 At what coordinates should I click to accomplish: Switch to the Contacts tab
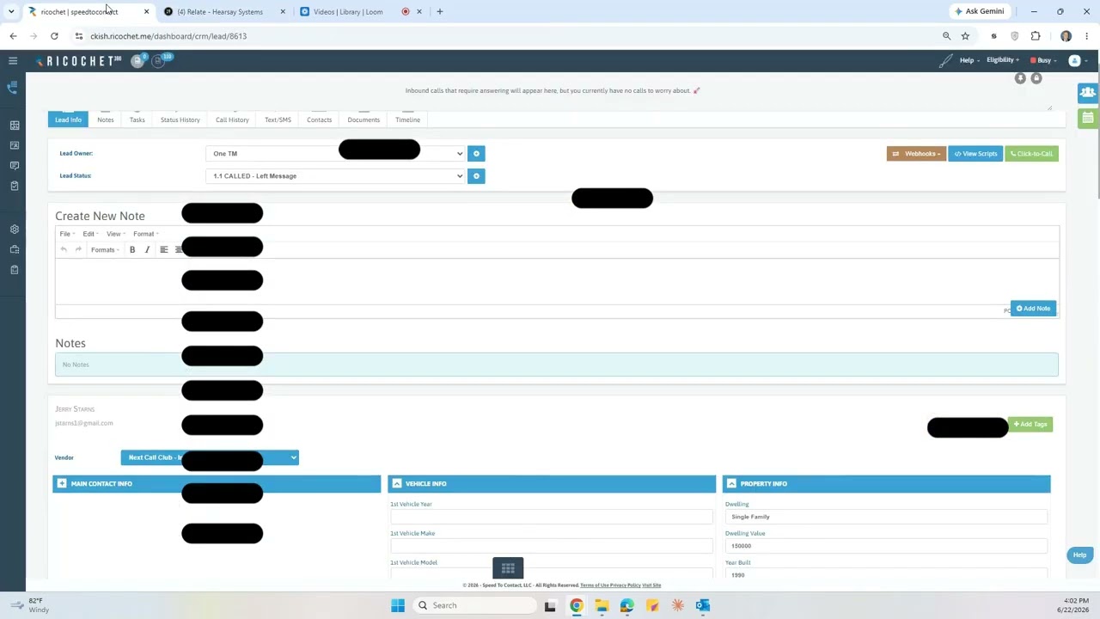tap(319, 120)
